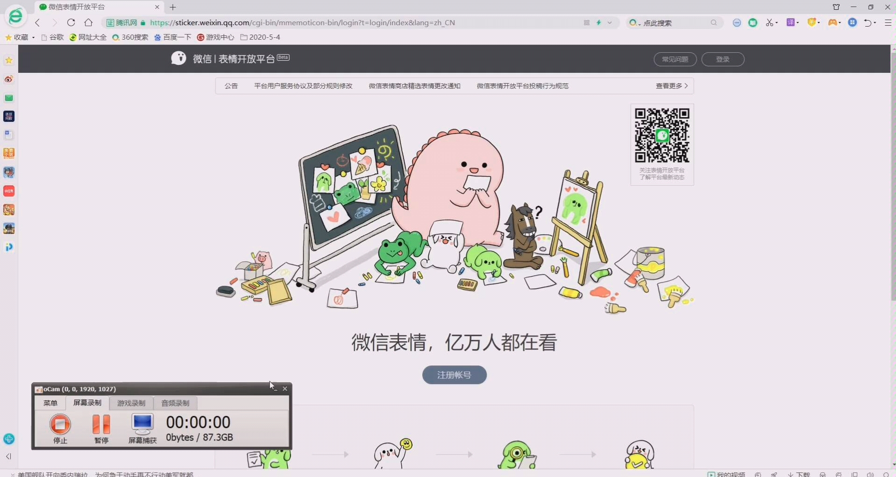The width and height of the screenshot is (896, 477).
Task: Expand the 收藏 dropdown arrow
Action: [33, 37]
